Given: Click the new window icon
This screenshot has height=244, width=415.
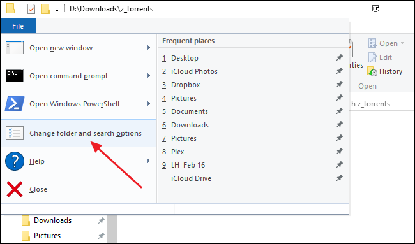Looking at the screenshot, I should click(x=15, y=48).
